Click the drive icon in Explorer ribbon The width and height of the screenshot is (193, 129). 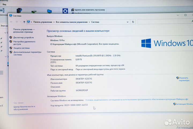(34, 12)
